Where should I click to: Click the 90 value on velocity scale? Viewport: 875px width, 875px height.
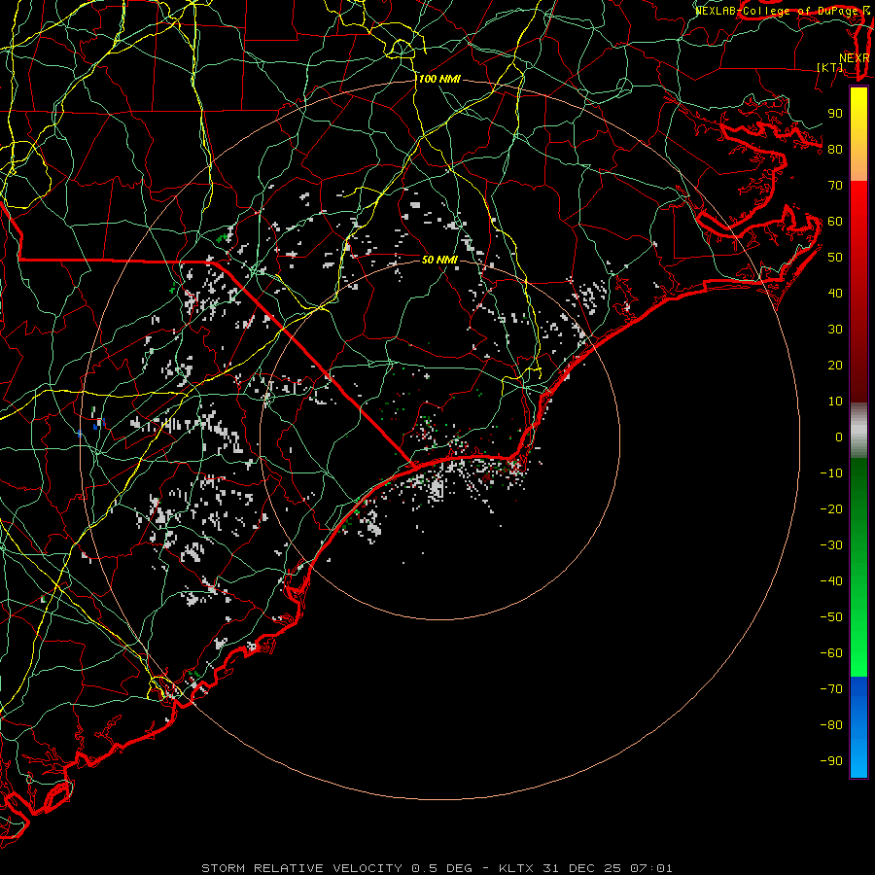pos(835,114)
